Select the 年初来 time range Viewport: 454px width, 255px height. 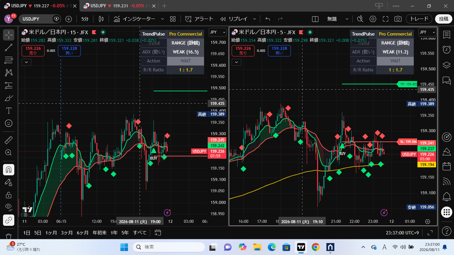[99, 233]
